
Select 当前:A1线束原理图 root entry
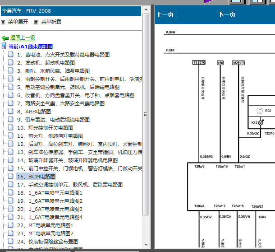coord(31,46)
